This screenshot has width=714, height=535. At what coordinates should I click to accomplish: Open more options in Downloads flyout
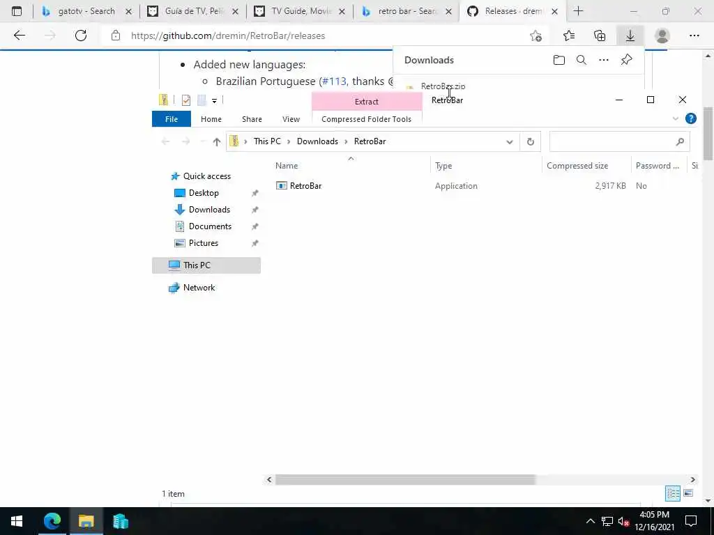pos(604,60)
